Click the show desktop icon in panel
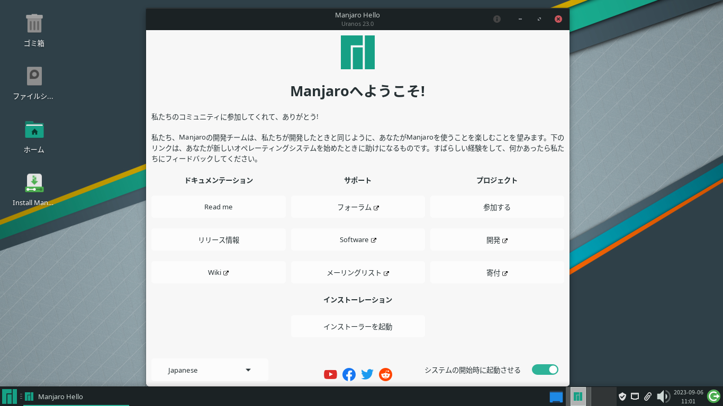This screenshot has width=723, height=406. point(556,396)
